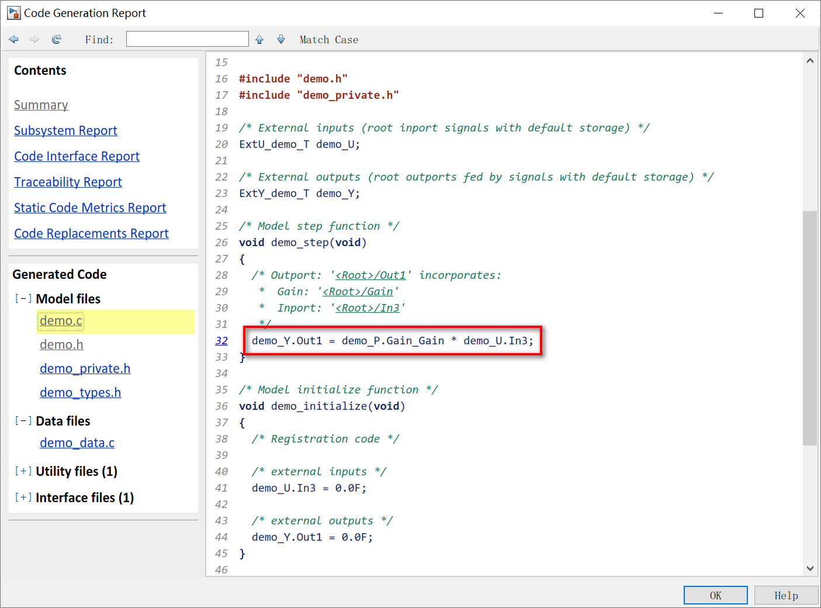This screenshot has width=821, height=608.
Task: Click the Code Generation Report window icon
Action: (14, 13)
